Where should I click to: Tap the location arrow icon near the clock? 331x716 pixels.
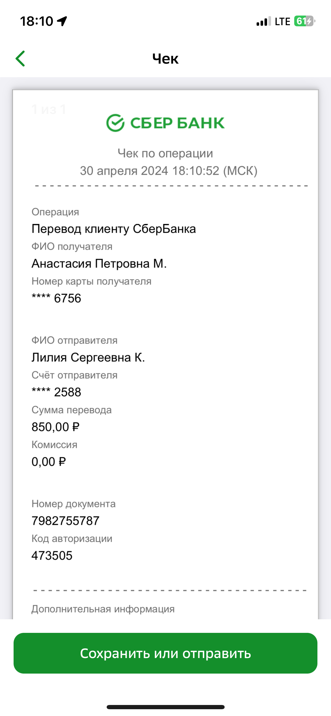click(62, 21)
